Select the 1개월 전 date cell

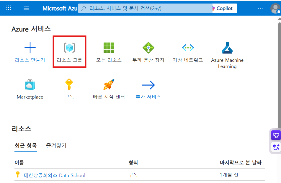pyautogui.click(x=229, y=175)
